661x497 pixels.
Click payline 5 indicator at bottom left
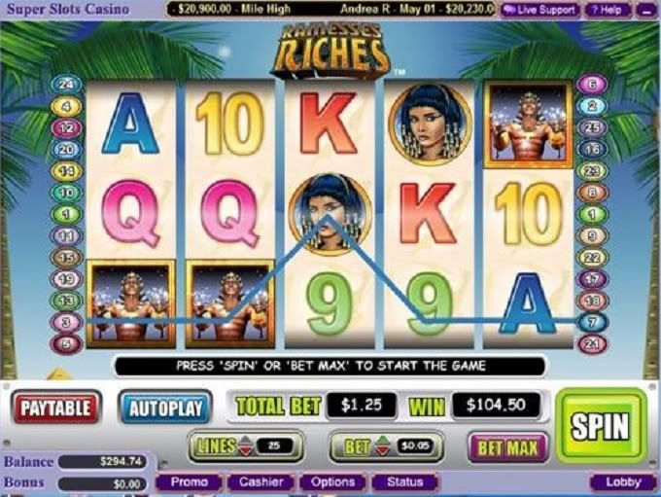(x=66, y=344)
